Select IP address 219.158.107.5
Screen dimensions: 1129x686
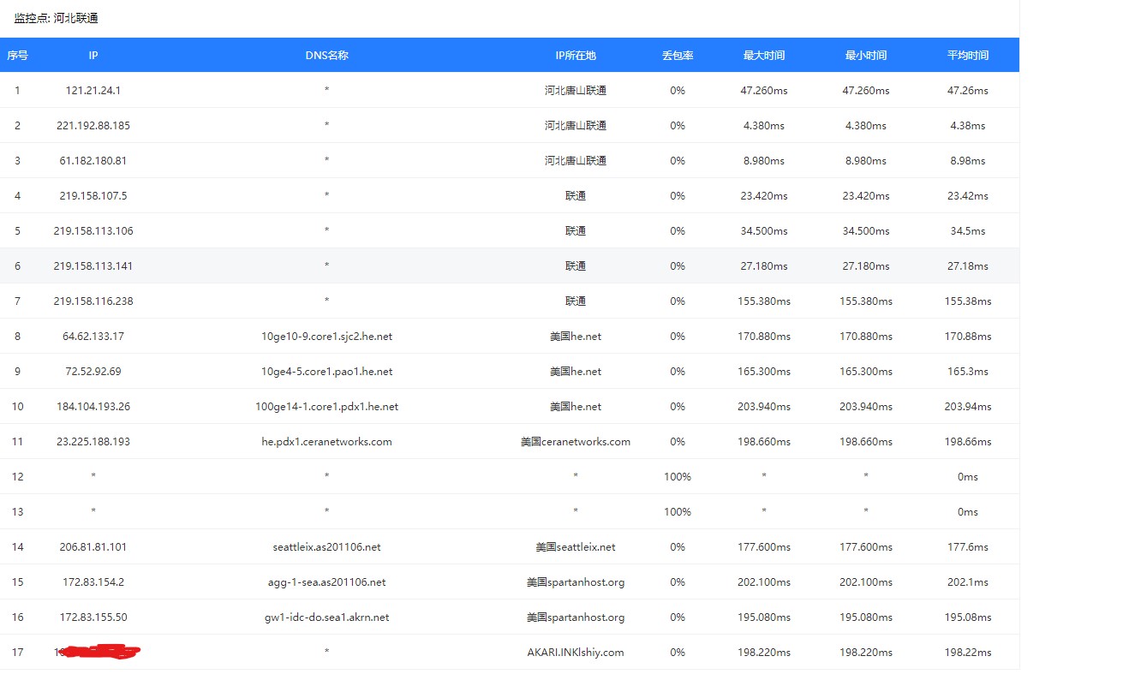click(x=93, y=195)
